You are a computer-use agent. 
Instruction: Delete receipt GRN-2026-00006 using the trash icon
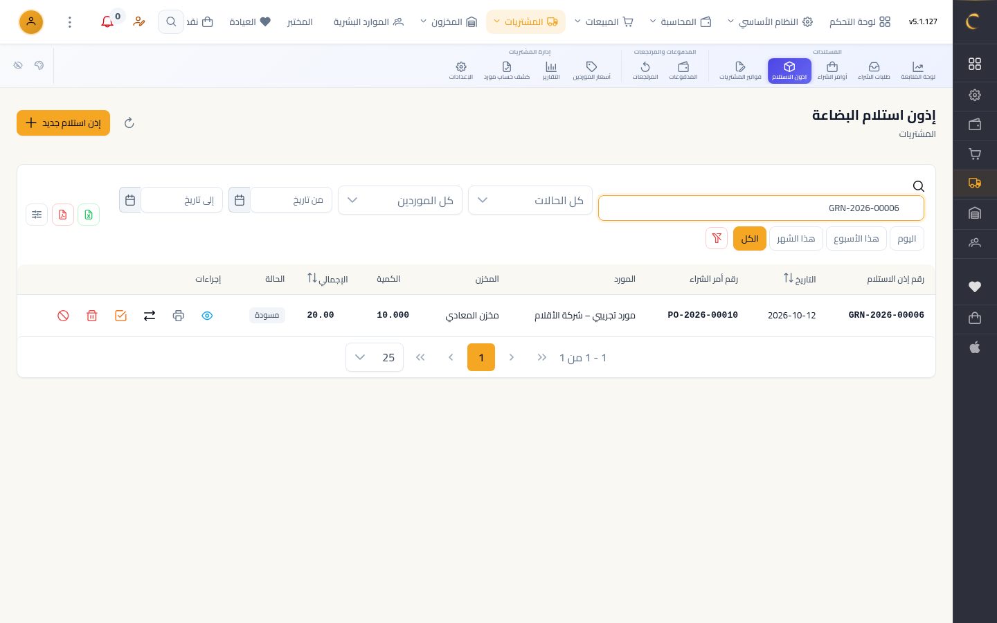pyautogui.click(x=92, y=316)
